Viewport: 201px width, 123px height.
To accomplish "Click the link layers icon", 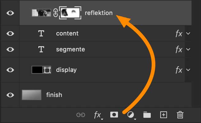I will pyautogui.click(x=81, y=115).
